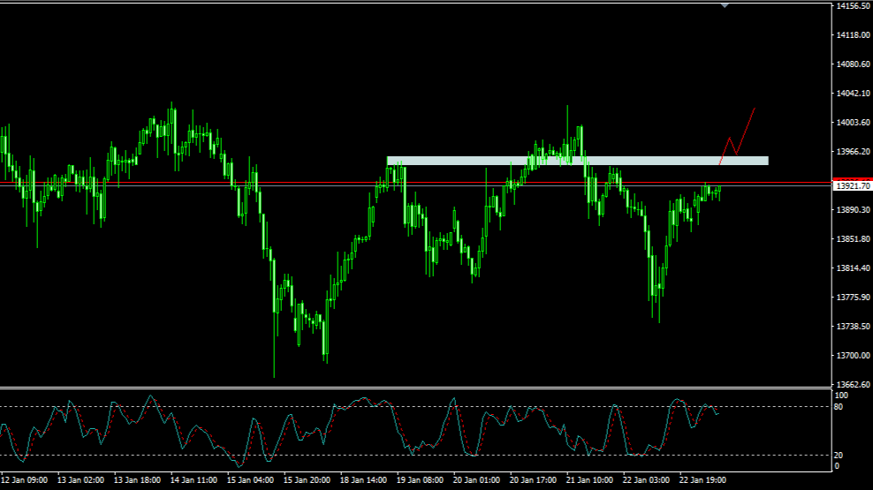Image resolution: width=873 pixels, height=490 pixels.
Task: Click price scale value 13851.80
Action: click(853, 239)
